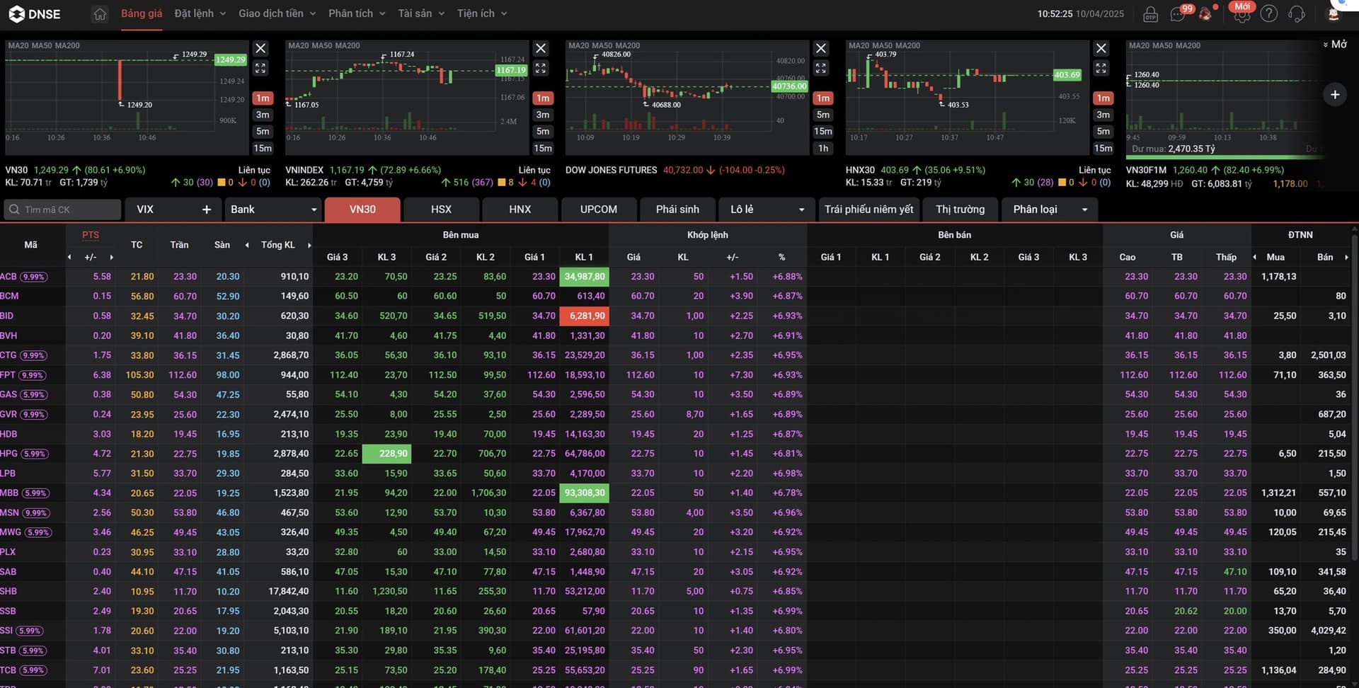Set VN30 chart to 15m interval
This screenshot has height=688, width=1359.
[x=263, y=148]
